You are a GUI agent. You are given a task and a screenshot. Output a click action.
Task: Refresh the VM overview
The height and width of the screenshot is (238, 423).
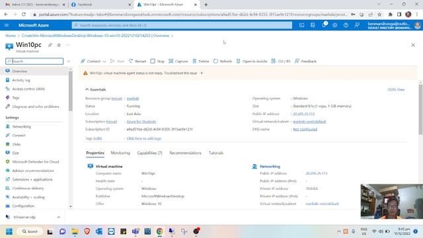click(223, 61)
